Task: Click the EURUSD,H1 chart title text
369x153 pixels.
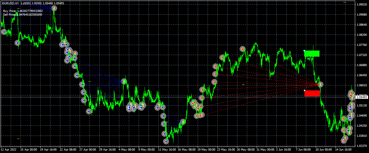Action: coord(10,3)
